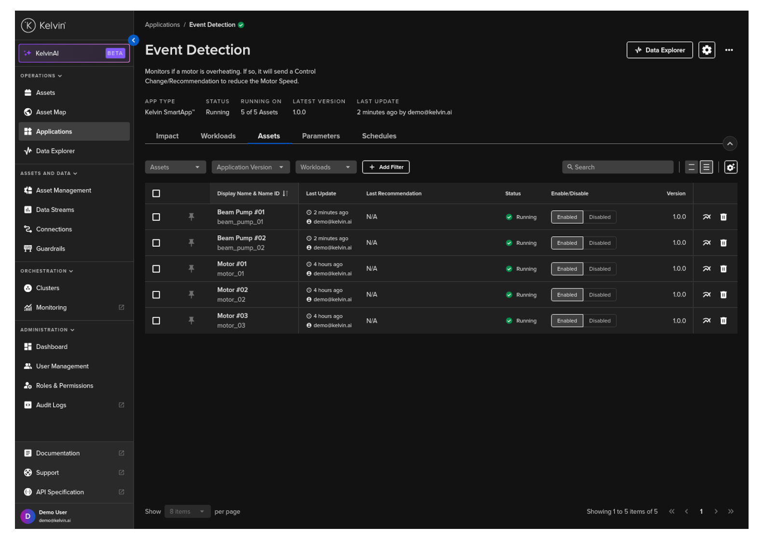Viewport: 764px width, 540px height.
Task: Delete Motor #03 using its trash icon
Action: [723, 321]
